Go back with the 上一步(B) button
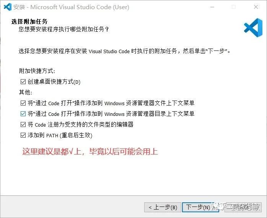 pos(163,207)
